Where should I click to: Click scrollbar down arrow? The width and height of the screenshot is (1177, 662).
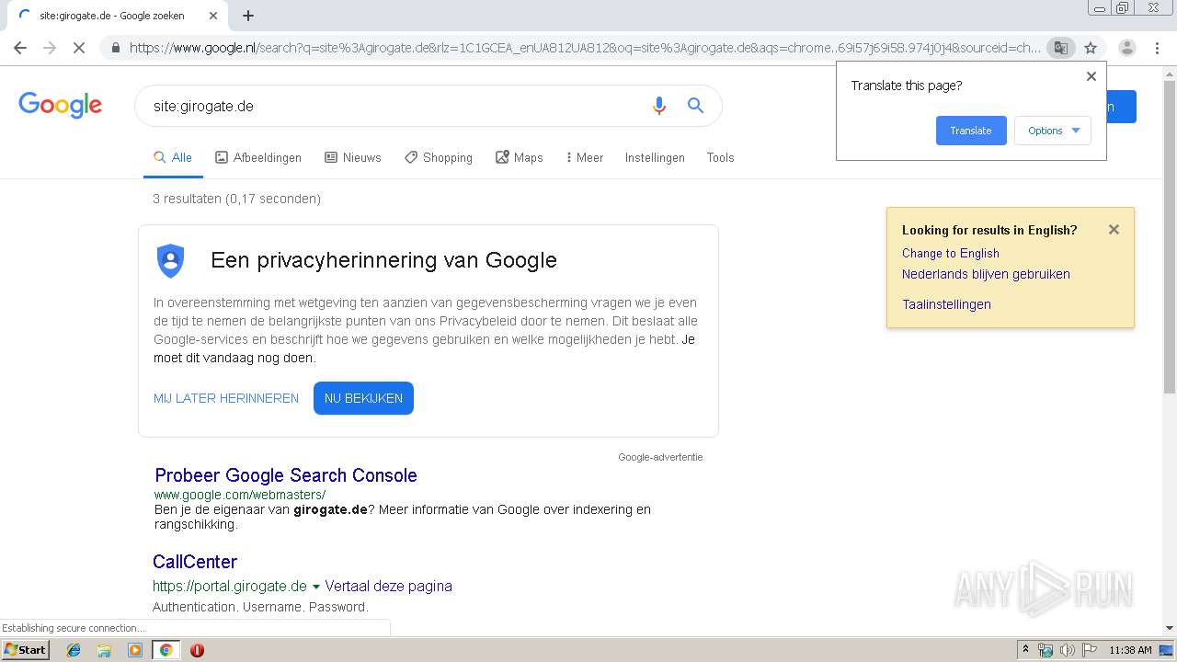coord(1170,629)
